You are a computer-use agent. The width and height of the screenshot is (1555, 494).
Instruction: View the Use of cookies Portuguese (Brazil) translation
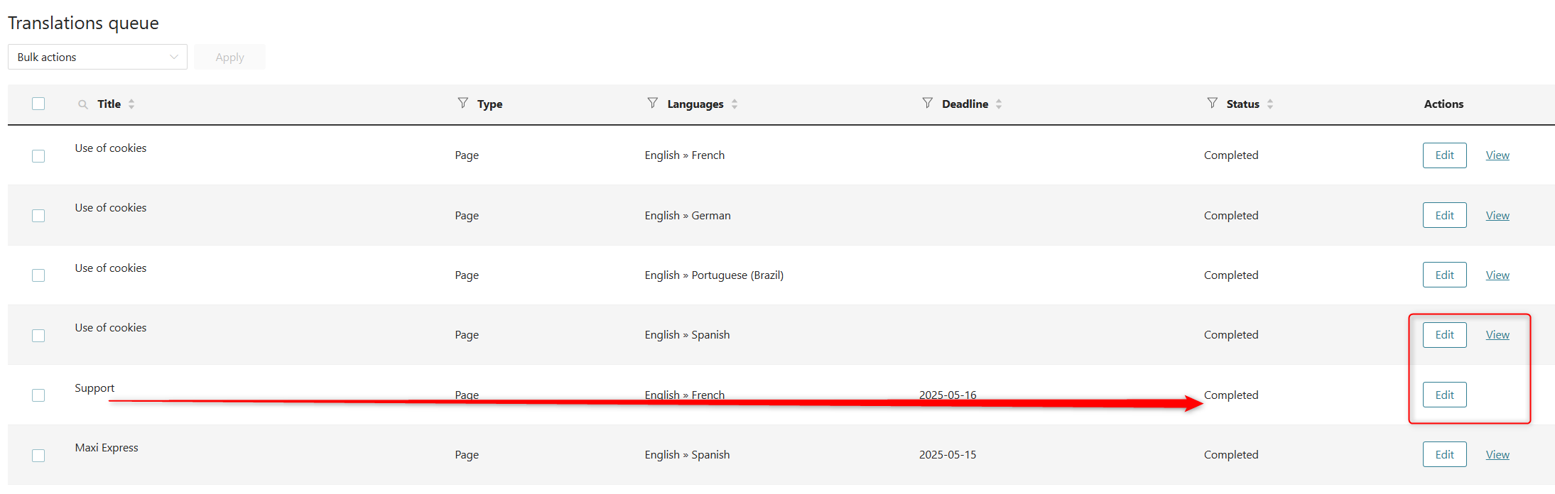1497,275
